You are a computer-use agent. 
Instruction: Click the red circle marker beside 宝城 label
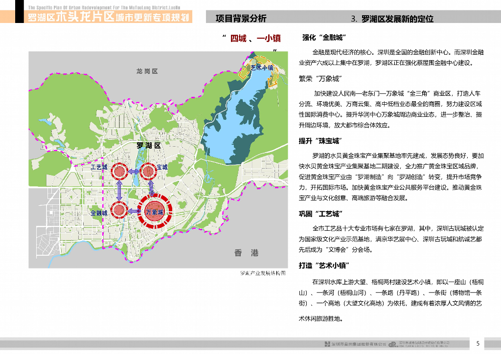coord(148,172)
